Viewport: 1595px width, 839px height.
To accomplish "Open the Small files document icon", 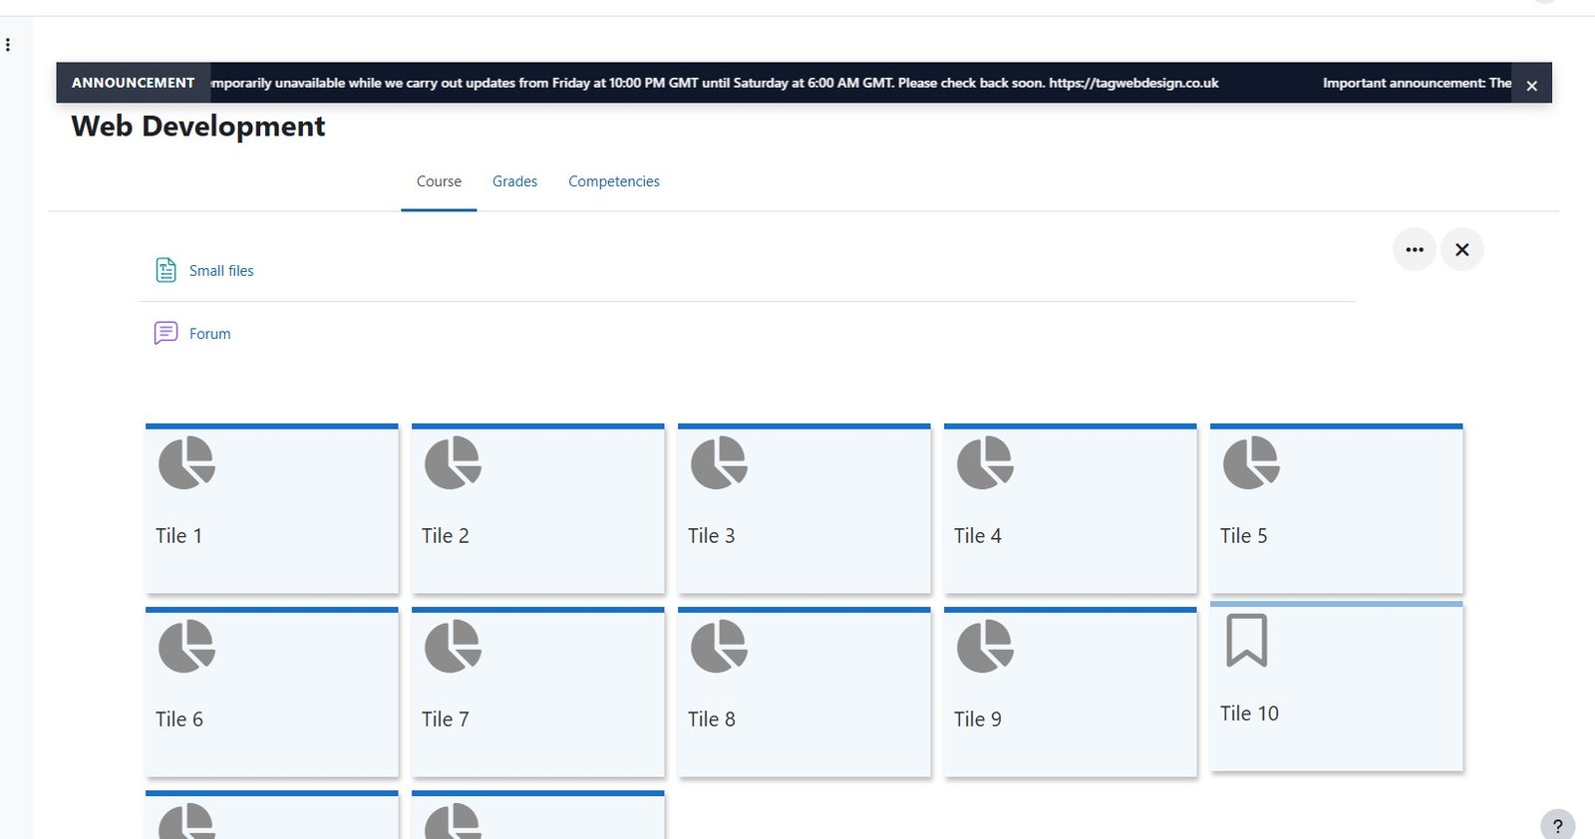I will pos(165,270).
